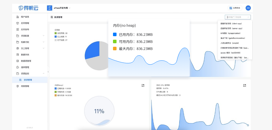Select 问卷表单专用应用 option
272x130 pixels.
click(x=235, y=48)
